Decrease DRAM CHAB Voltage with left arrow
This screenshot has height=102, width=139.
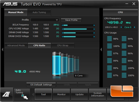(62, 33)
